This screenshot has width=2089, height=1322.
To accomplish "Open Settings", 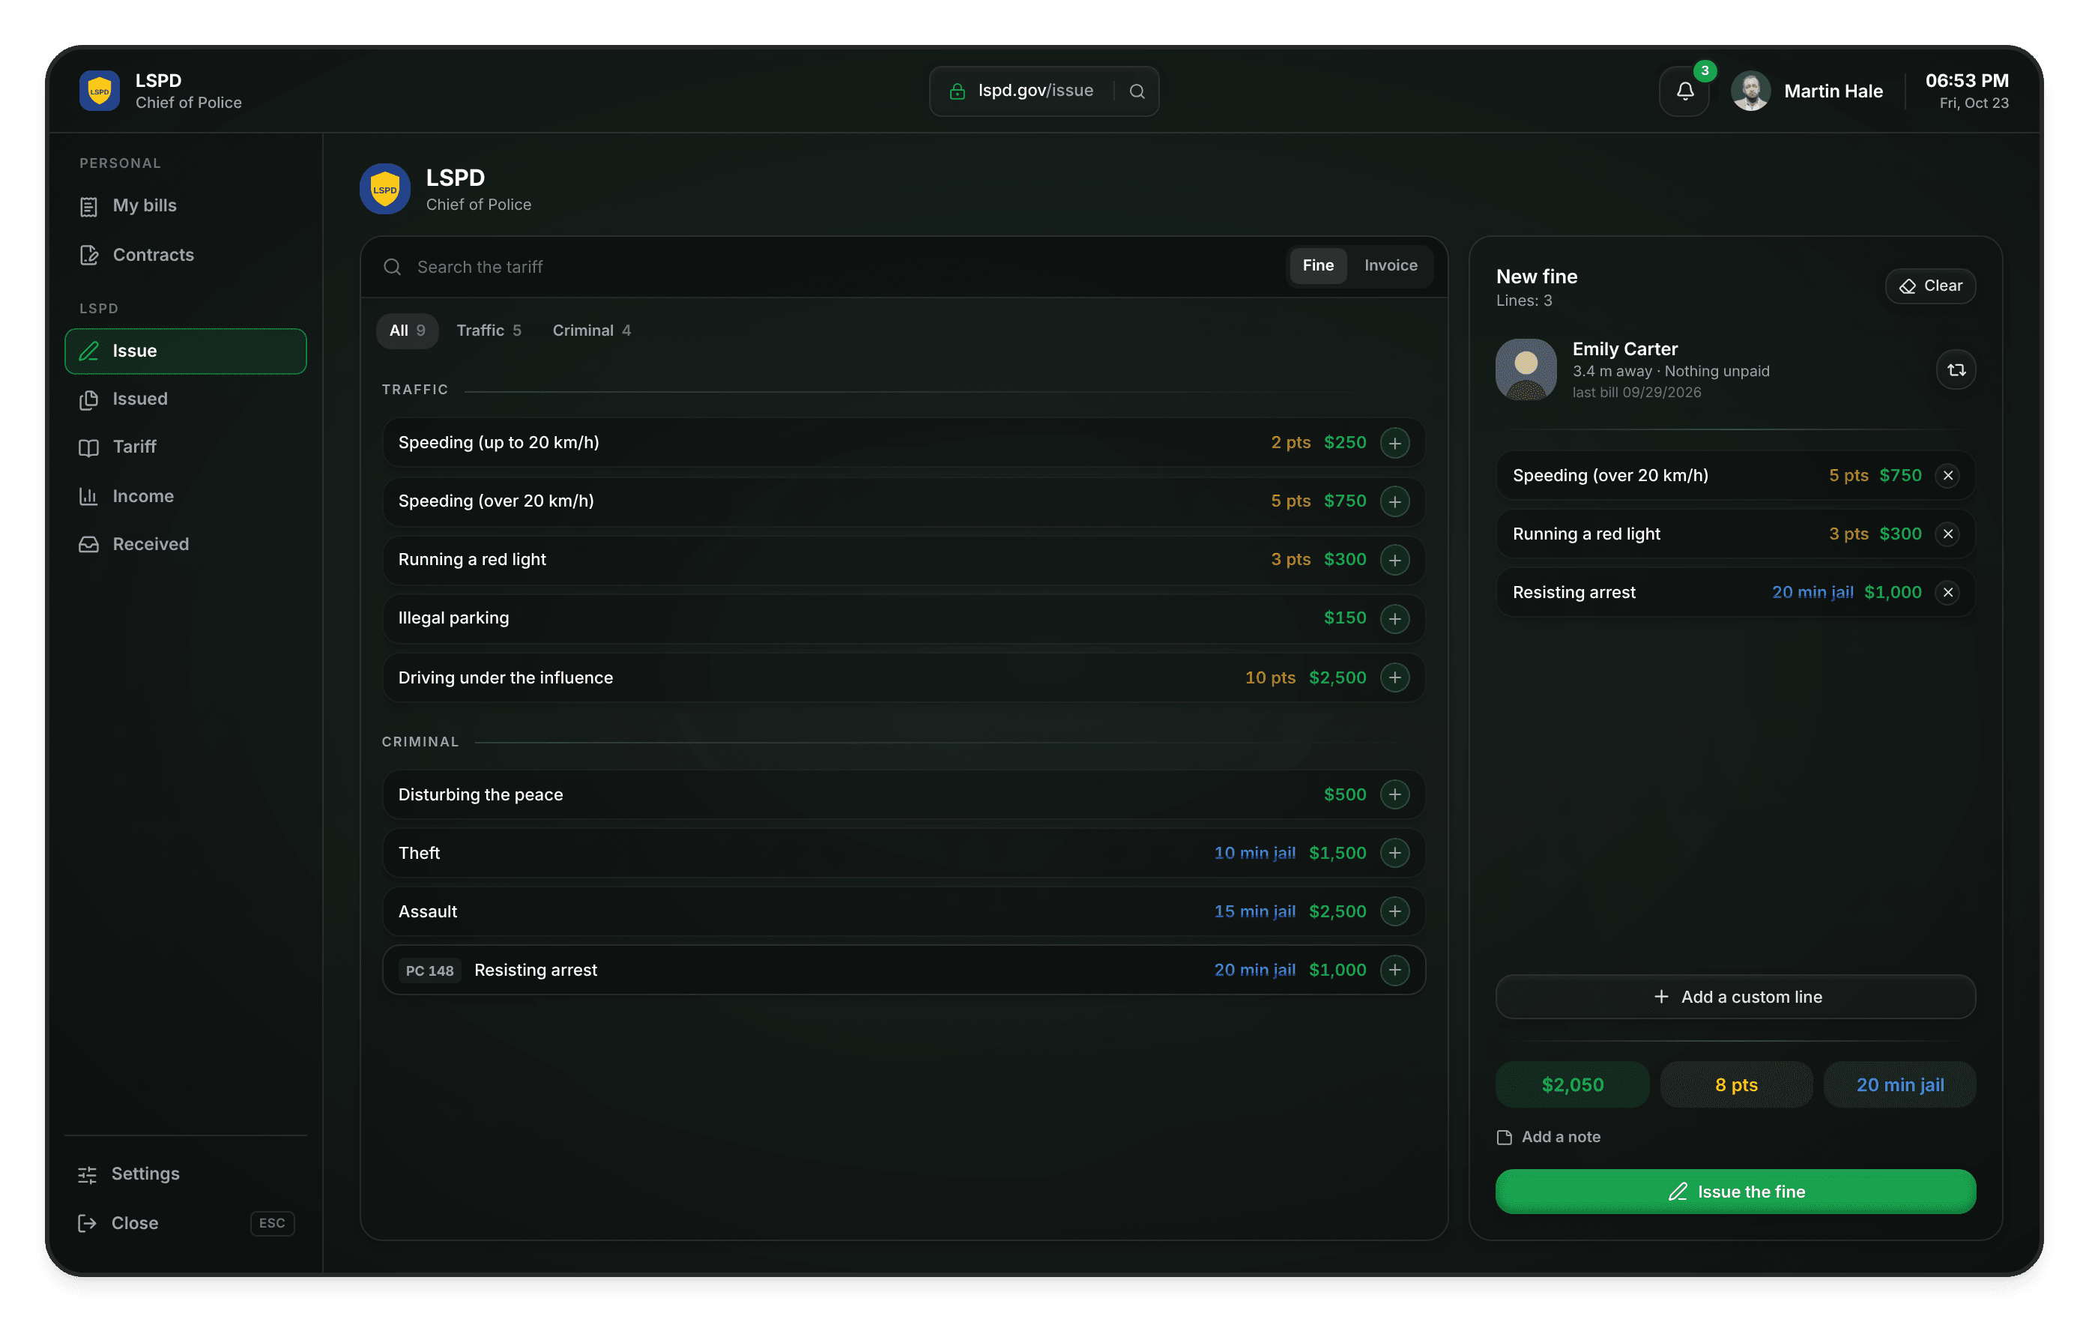I will (186, 1174).
